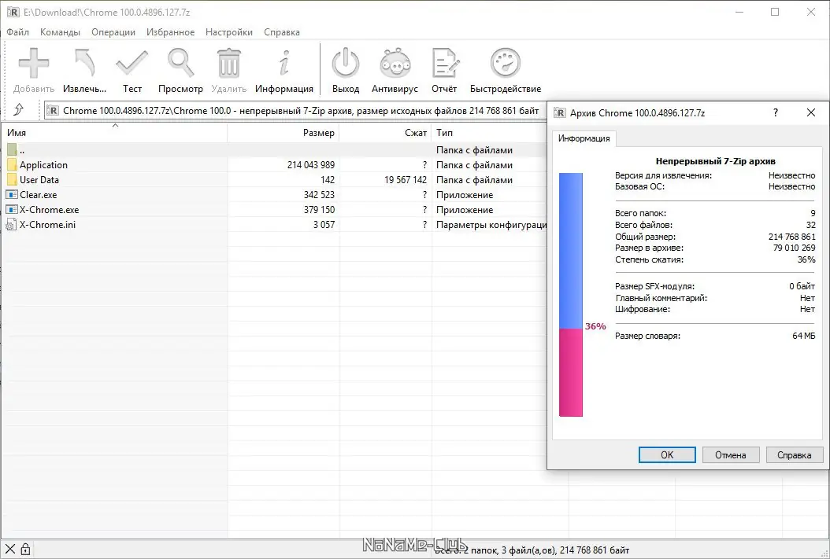Exit WinRAR using Выход icon
The image size is (830, 559).
click(x=346, y=63)
